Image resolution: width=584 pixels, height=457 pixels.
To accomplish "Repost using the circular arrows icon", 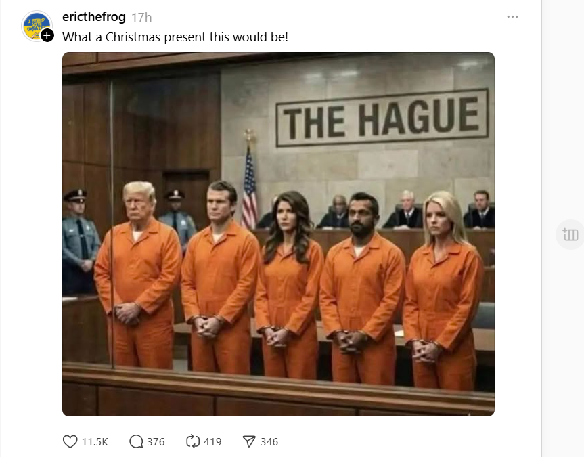I will click(x=193, y=441).
